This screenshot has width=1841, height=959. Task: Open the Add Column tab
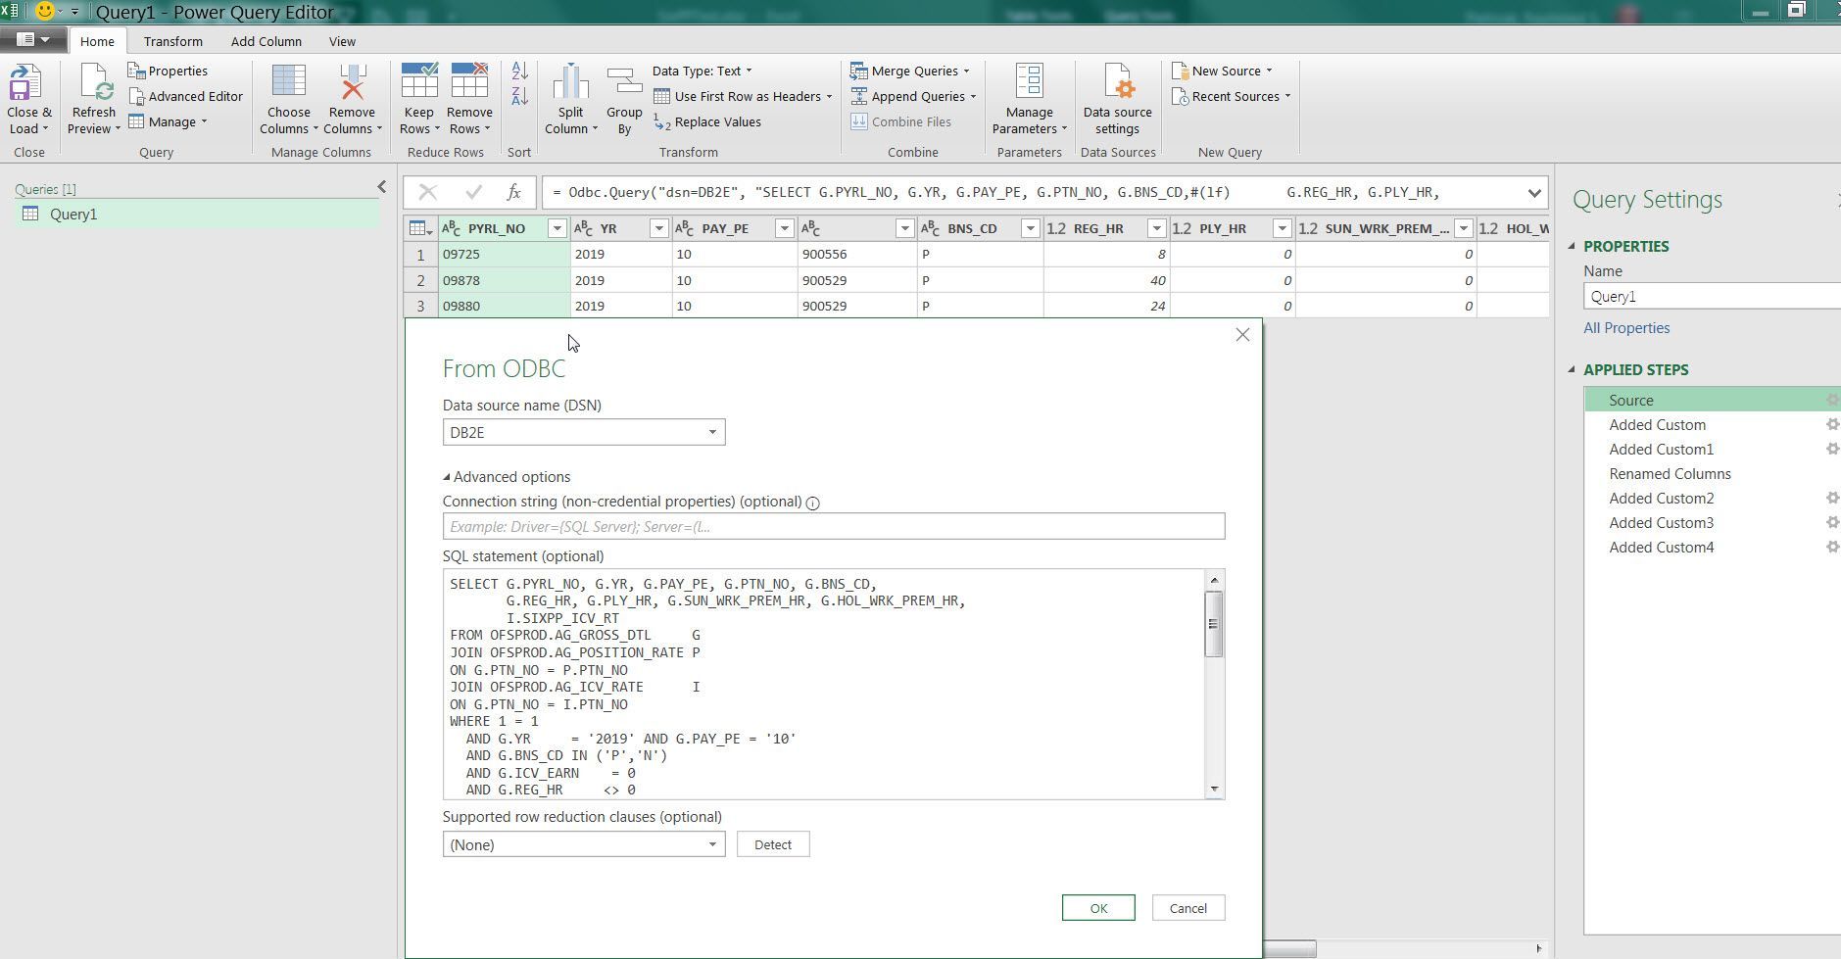(266, 41)
